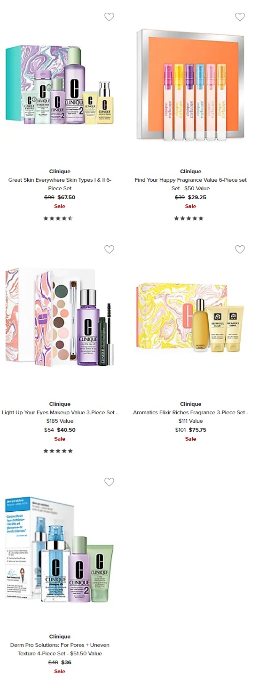The width and height of the screenshot is (259, 677).
Task: Open Light Up Your Eyes Makeup Value link
Action: point(60,417)
